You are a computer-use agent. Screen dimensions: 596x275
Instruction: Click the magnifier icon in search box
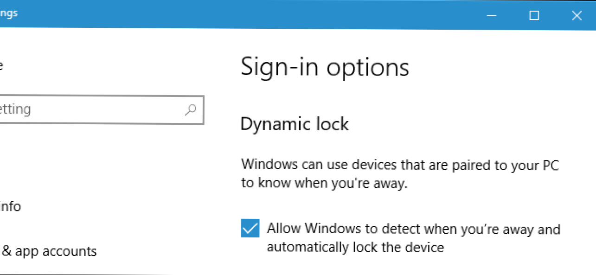point(190,110)
